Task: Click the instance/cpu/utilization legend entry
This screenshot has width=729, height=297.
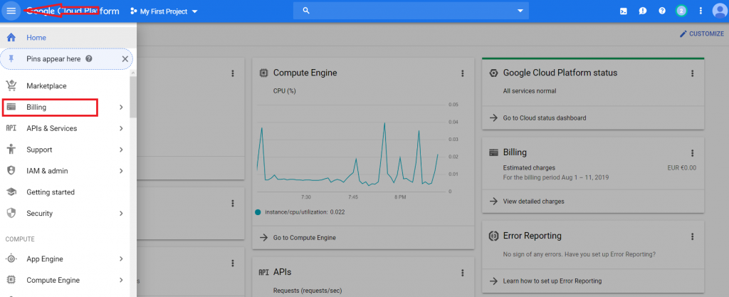Action: tap(300, 212)
